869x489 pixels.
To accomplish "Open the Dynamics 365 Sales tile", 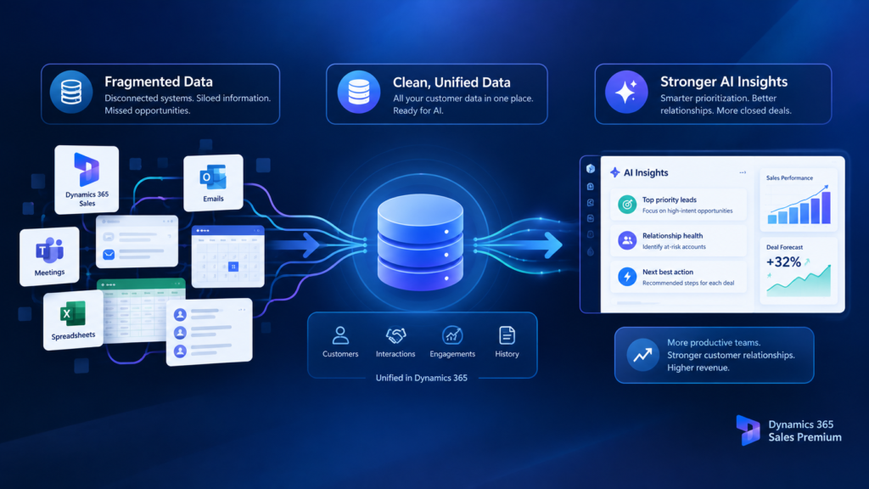I will click(x=87, y=180).
